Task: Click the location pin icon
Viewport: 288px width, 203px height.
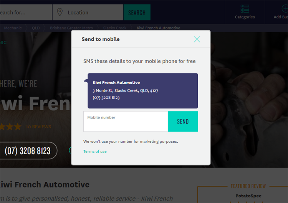Action: 60,12
